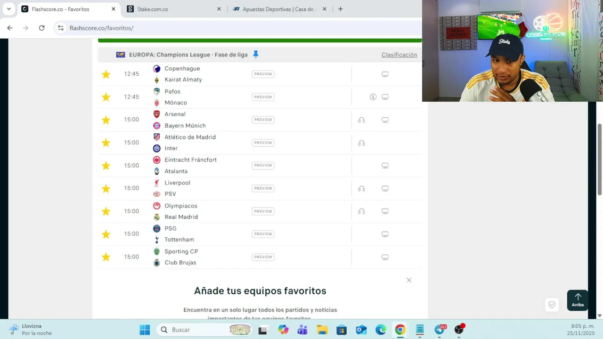603x339 pixels.
Task: Open Telegram from the taskbar
Action: 440,330
